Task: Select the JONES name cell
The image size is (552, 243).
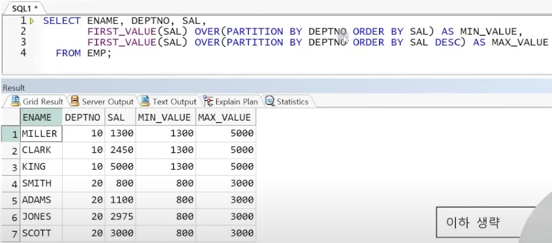Action: tap(41, 217)
